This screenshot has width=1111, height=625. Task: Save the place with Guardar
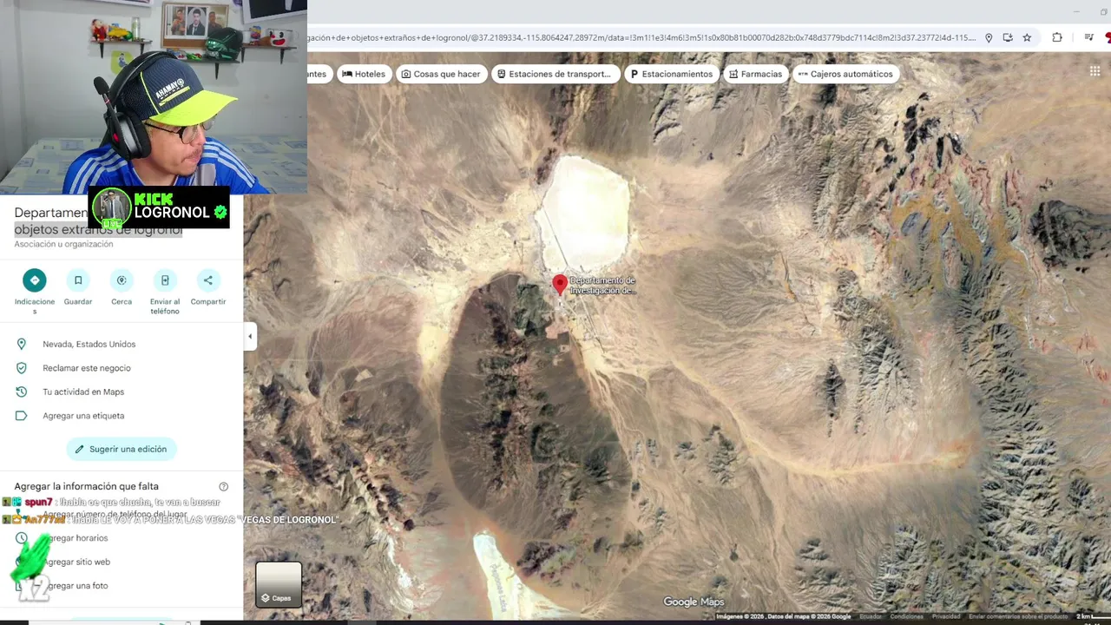78,280
